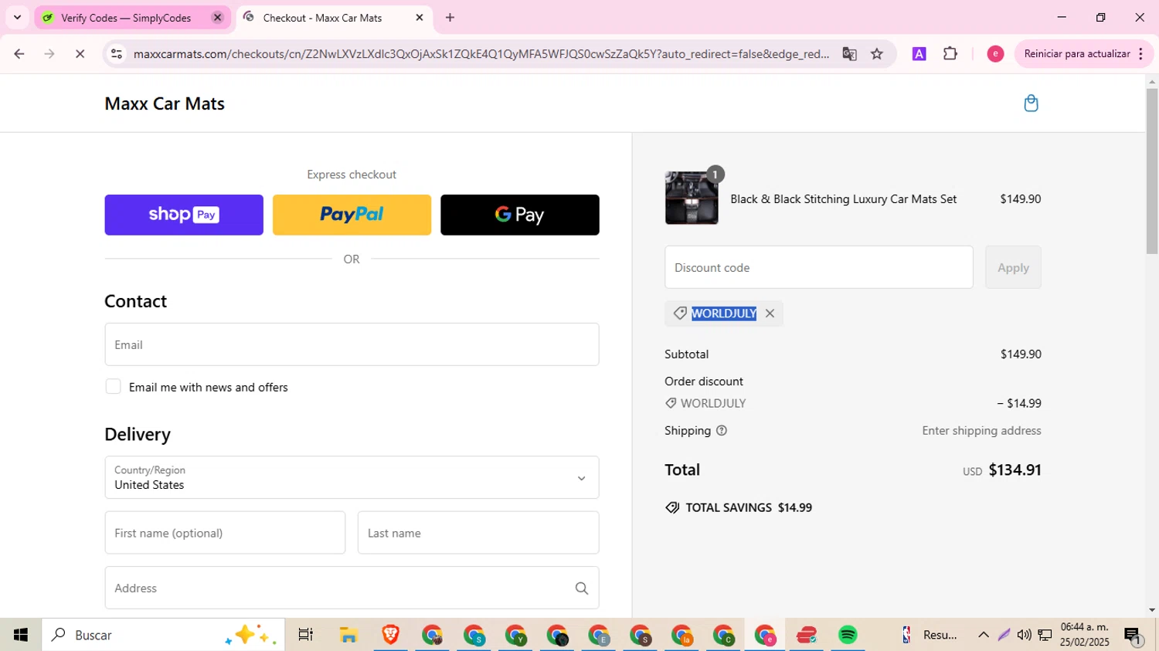
Task: Pay with PayPal express button
Action: (352, 215)
